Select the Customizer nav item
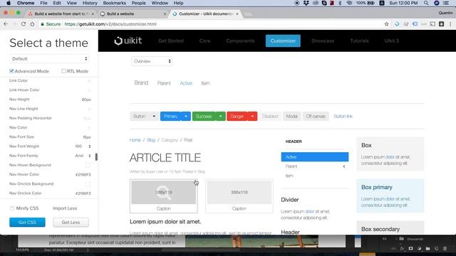This screenshot has width=456, height=256. pos(283,41)
